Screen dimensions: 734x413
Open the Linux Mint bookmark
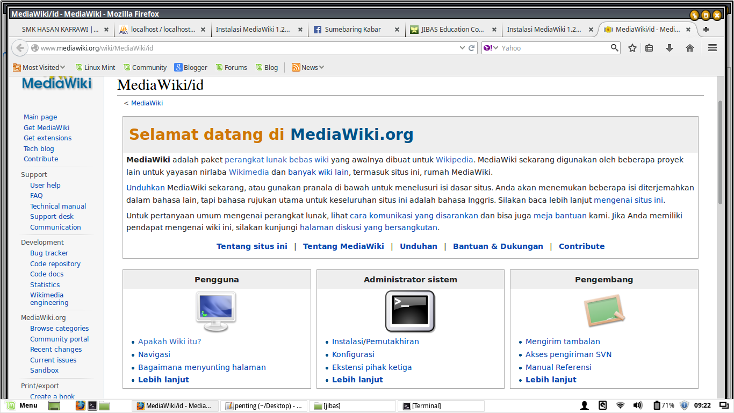[x=95, y=67]
